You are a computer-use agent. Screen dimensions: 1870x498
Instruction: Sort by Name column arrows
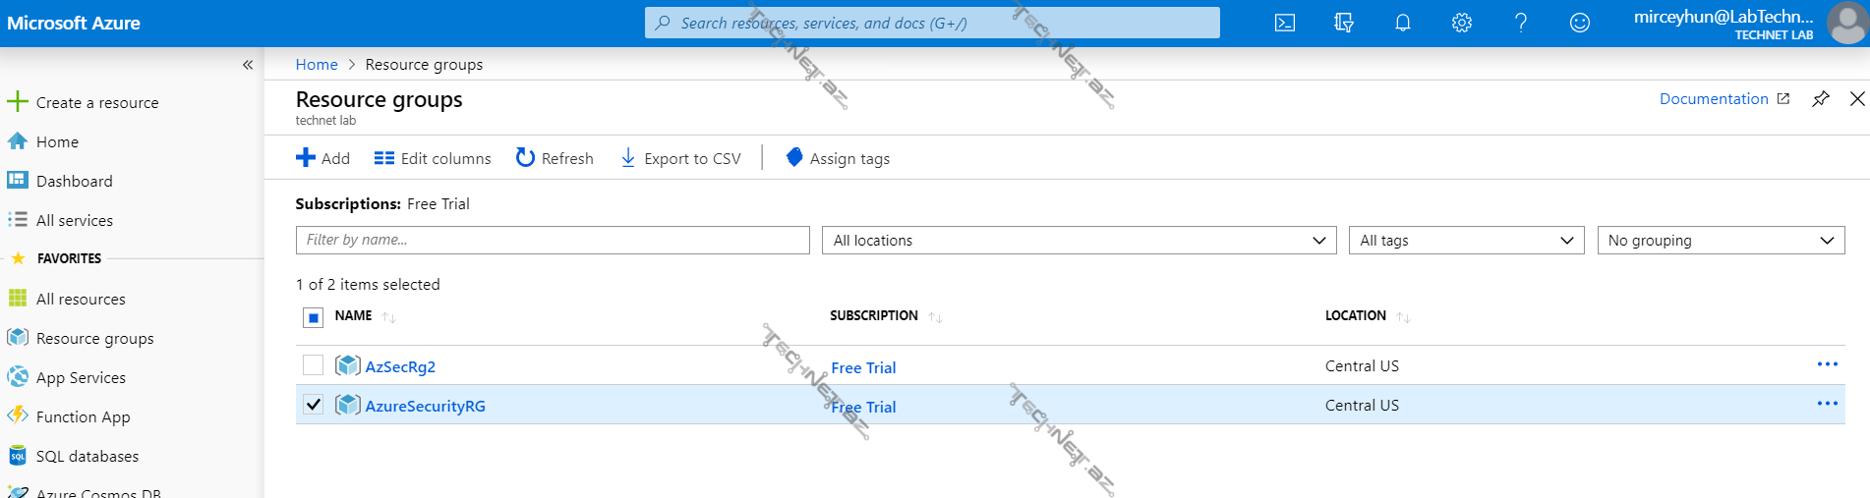[x=388, y=317]
